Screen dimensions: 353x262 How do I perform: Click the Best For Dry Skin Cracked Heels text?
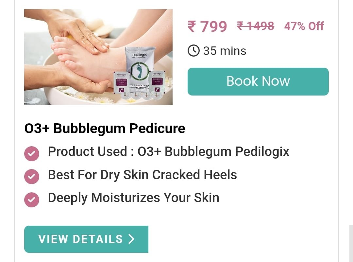tap(142, 175)
